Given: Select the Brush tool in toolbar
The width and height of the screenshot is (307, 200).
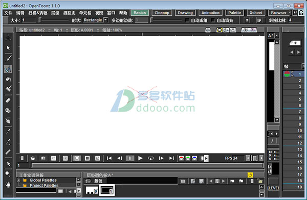Looking at the screenshot, I should coord(8,58).
